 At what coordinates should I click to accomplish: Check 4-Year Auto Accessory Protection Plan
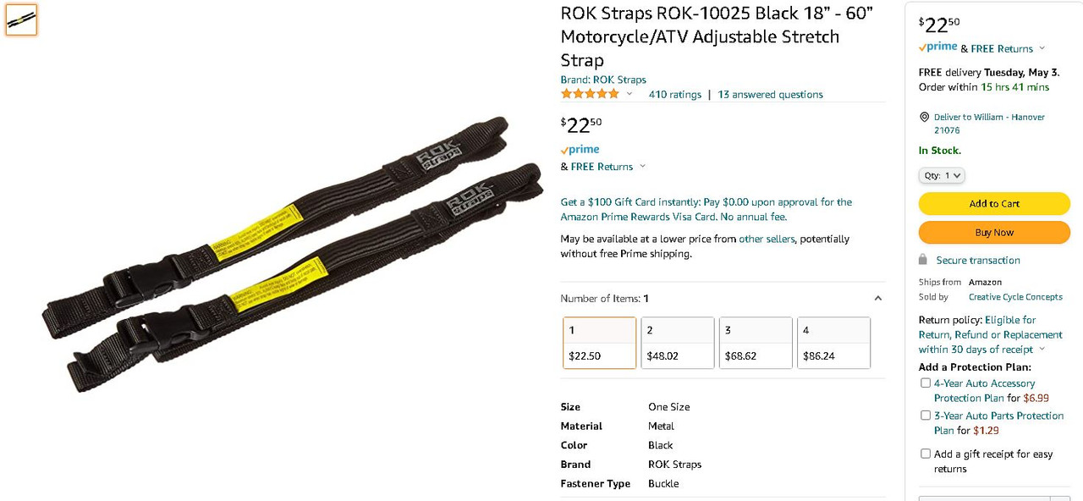click(x=926, y=383)
